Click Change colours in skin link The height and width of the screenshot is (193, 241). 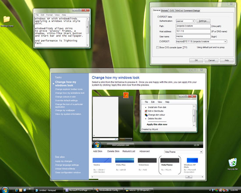tap(65, 96)
